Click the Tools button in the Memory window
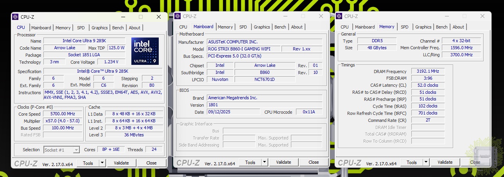Image resolution: width=504 pixels, height=177 pixels. 411,162
